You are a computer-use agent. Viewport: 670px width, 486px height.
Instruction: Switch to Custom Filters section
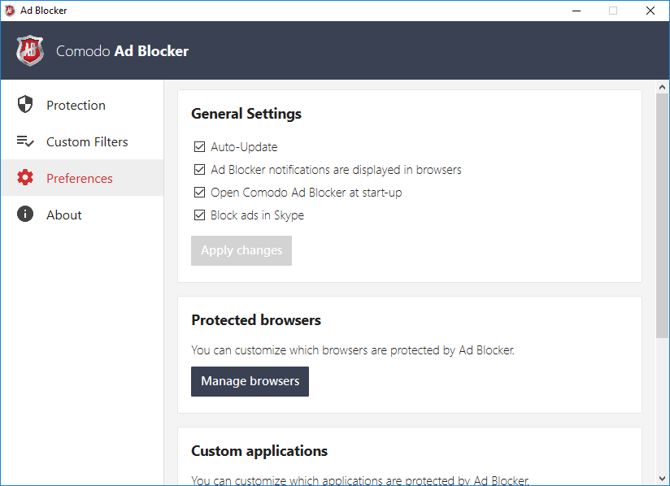(87, 141)
